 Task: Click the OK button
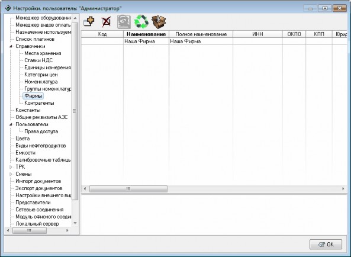click(326, 244)
